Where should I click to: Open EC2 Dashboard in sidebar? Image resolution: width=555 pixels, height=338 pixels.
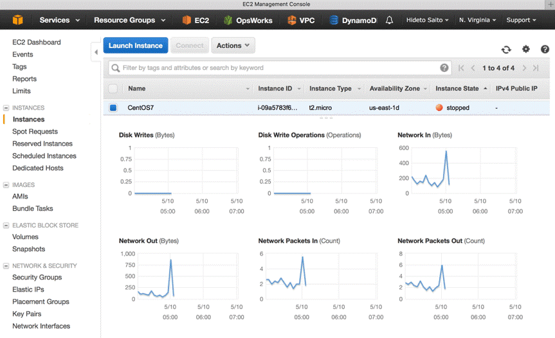[37, 42]
